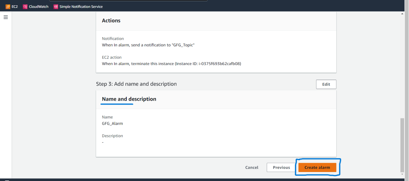Cancel the alarm creation

tap(252, 168)
